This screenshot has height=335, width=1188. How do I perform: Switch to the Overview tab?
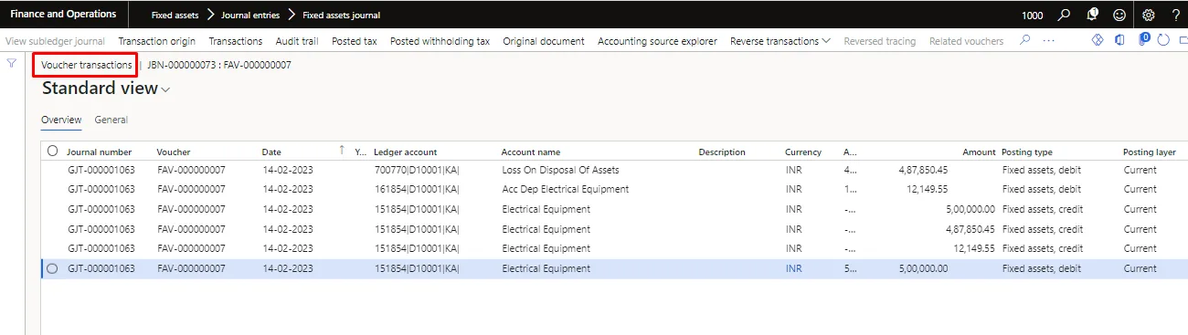[x=61, y=120]
